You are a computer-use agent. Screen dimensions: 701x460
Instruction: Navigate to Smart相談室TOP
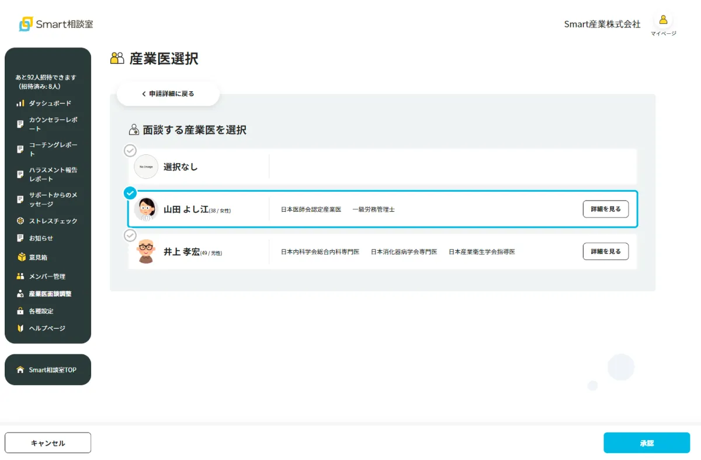pyautogui.click(x=47, y=369)
